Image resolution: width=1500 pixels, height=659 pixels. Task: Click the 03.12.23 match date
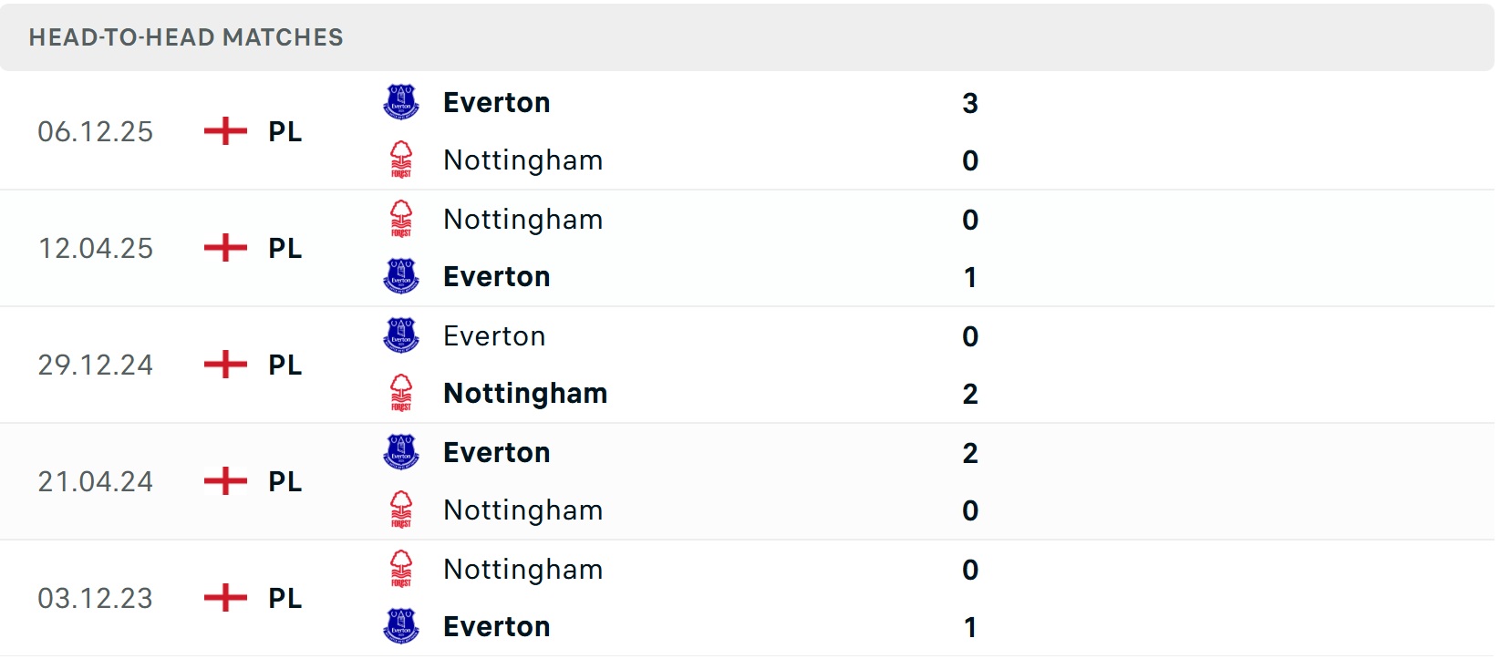point(95,598)
